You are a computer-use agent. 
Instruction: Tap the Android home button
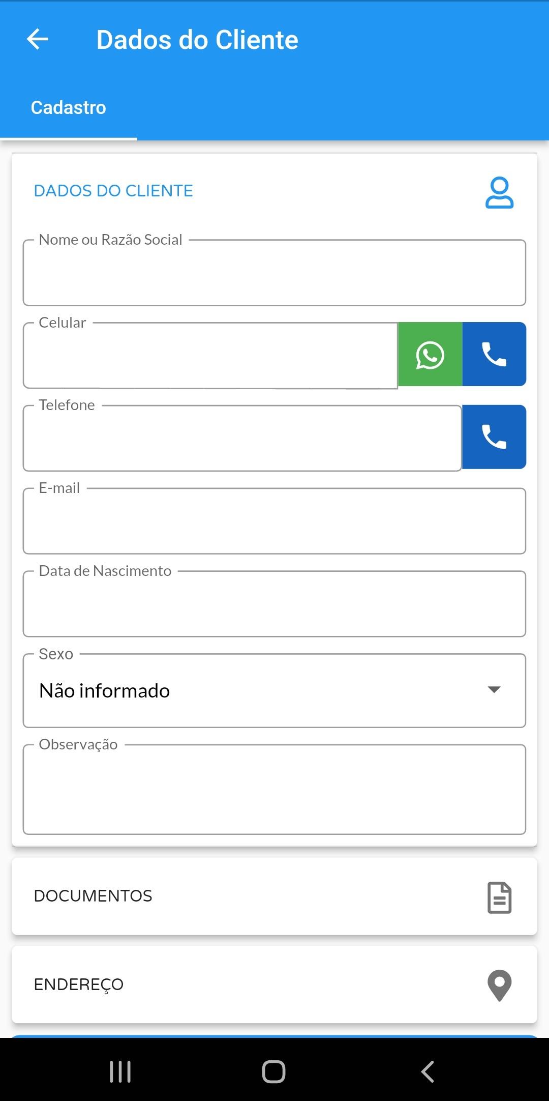point(273,1071)
